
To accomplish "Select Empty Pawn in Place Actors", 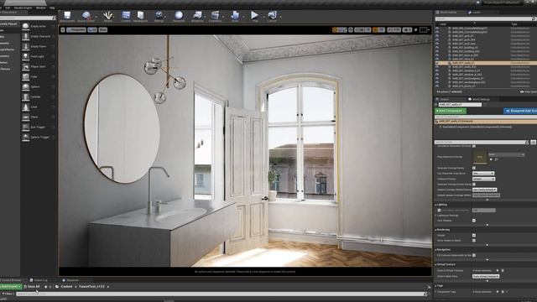I will click(x=39, y=47).
